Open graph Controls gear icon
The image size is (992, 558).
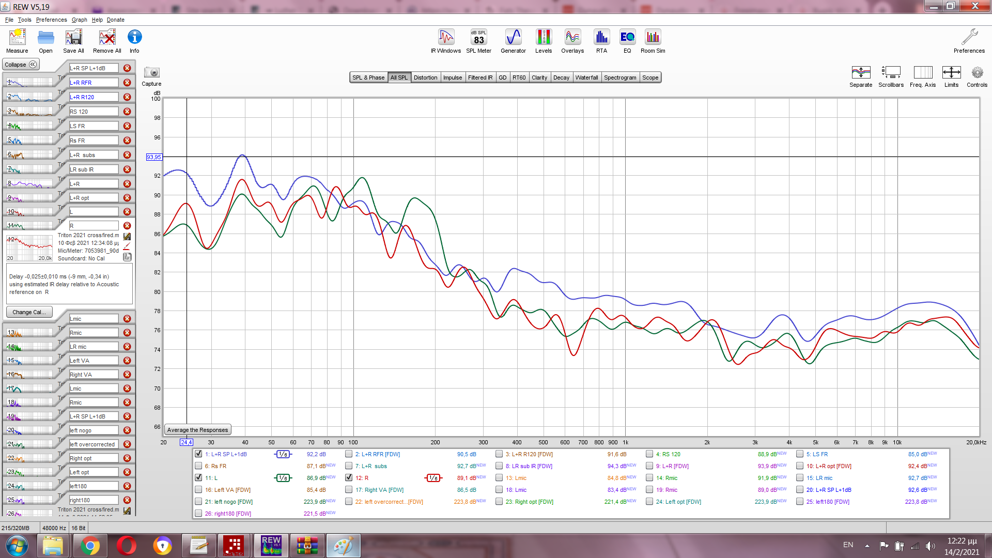pyautogui.click(x=977, y=76)
